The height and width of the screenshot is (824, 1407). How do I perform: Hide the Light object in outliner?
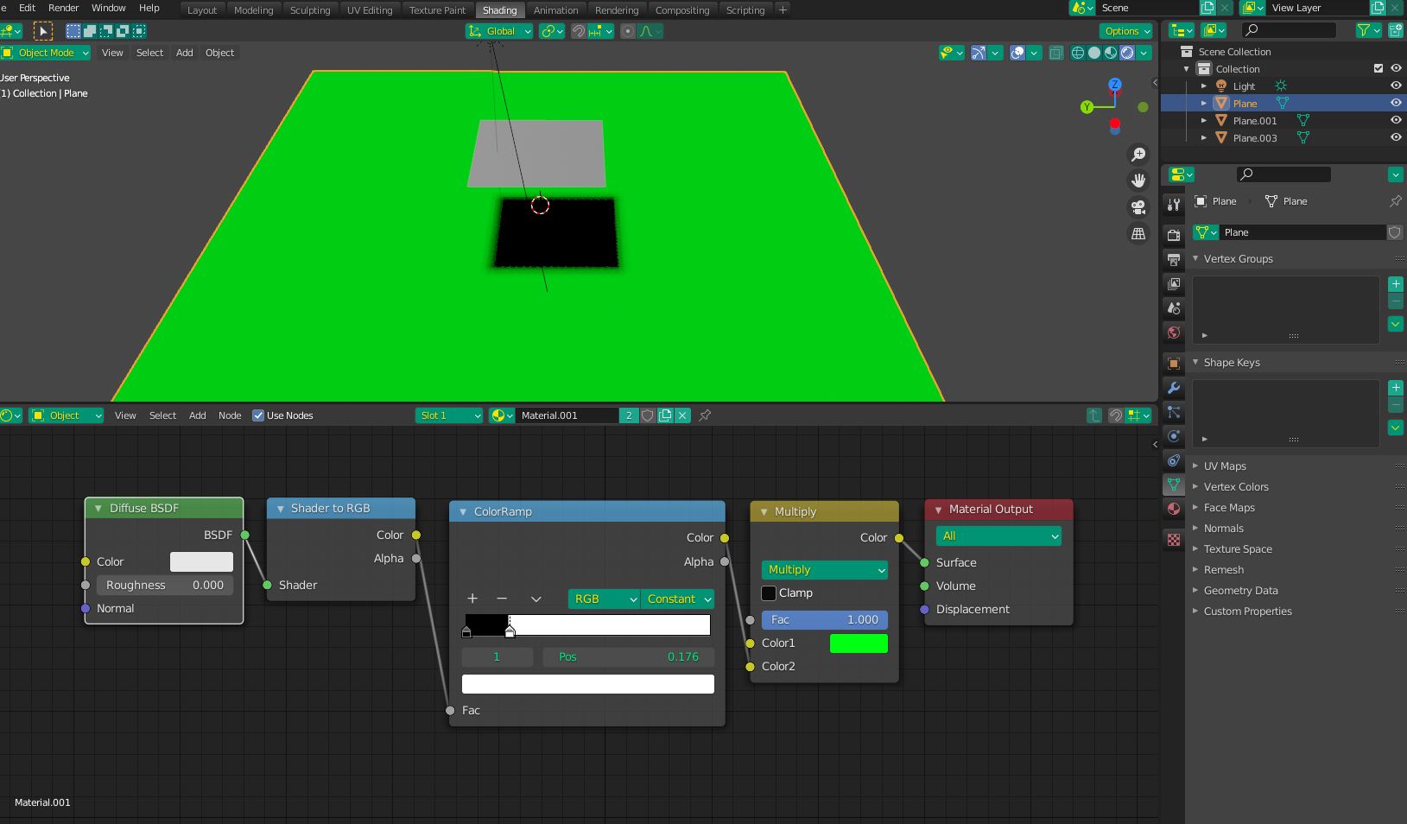1396,86
